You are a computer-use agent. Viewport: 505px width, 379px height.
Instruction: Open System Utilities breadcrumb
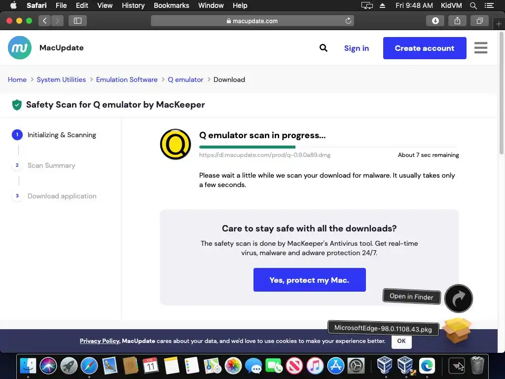(61, 79)
